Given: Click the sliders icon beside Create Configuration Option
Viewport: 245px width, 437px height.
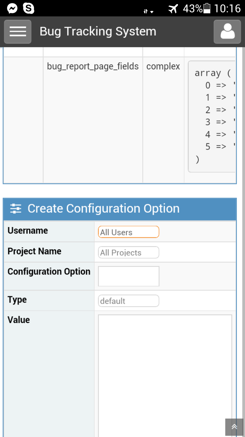Looking at the screenshot, I should pos(16,209).
